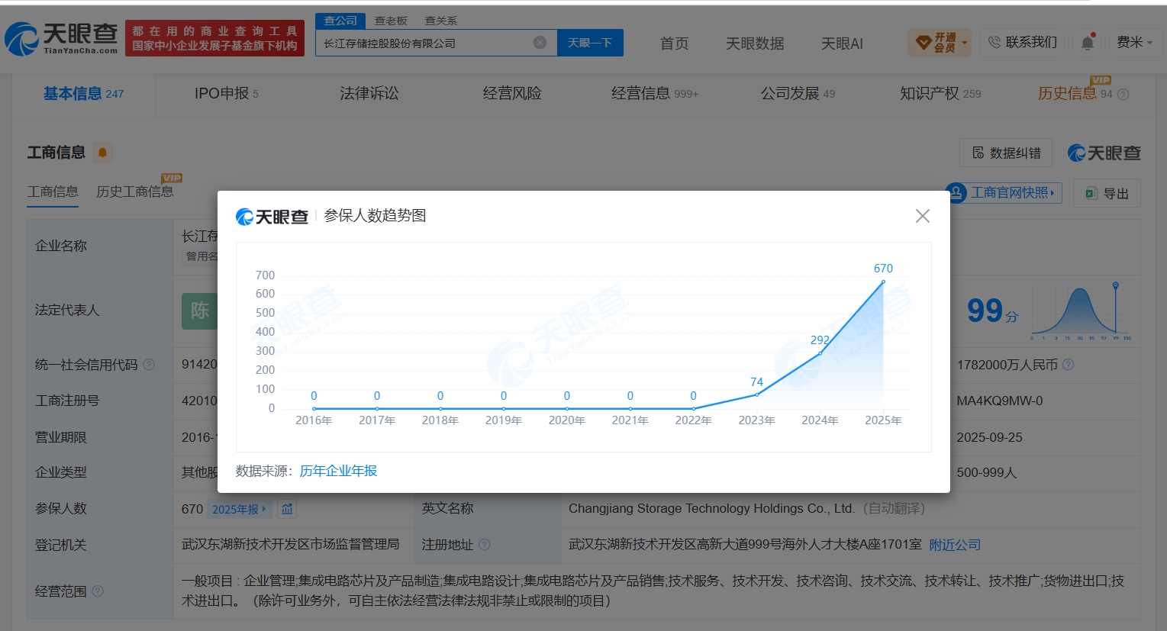Switch to the 查老板 search tab
1167x631 pixels.
coord(391,21)
